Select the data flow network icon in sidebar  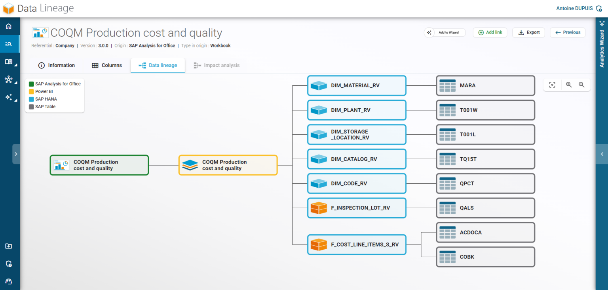tap(8, 80)
